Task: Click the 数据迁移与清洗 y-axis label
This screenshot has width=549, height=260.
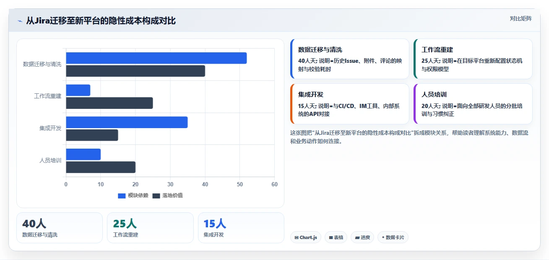Action: click(42, 64)
